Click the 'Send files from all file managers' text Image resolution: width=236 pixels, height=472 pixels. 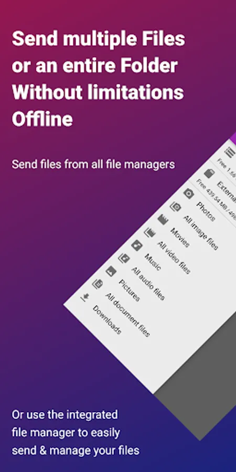[x=93, y=164]
